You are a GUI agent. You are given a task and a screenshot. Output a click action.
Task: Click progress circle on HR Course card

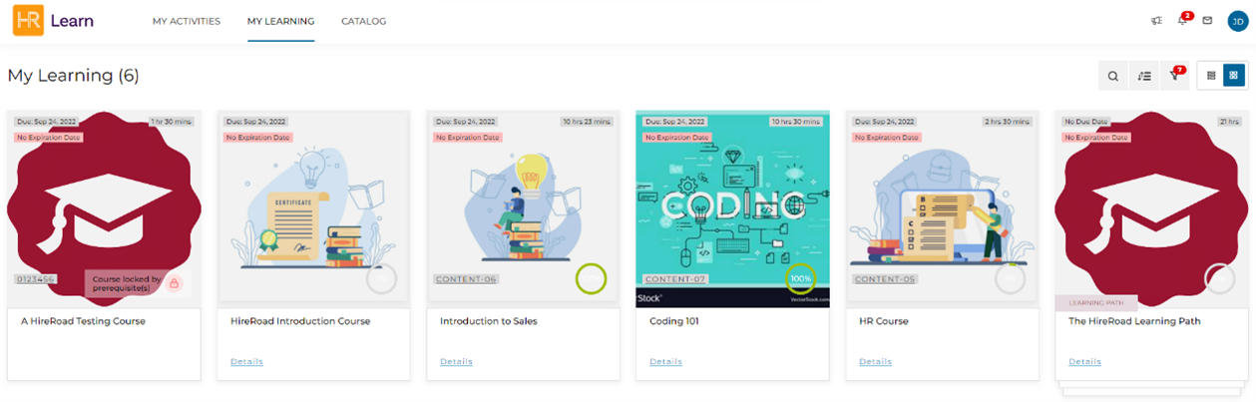coord(1011,279)
